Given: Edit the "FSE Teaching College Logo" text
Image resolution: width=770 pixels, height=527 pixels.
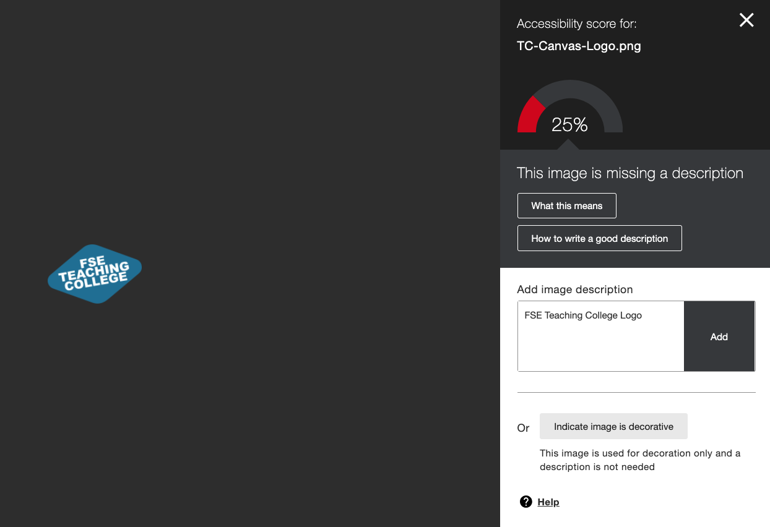Looking at the screenshot, I should tap(582, 315).
